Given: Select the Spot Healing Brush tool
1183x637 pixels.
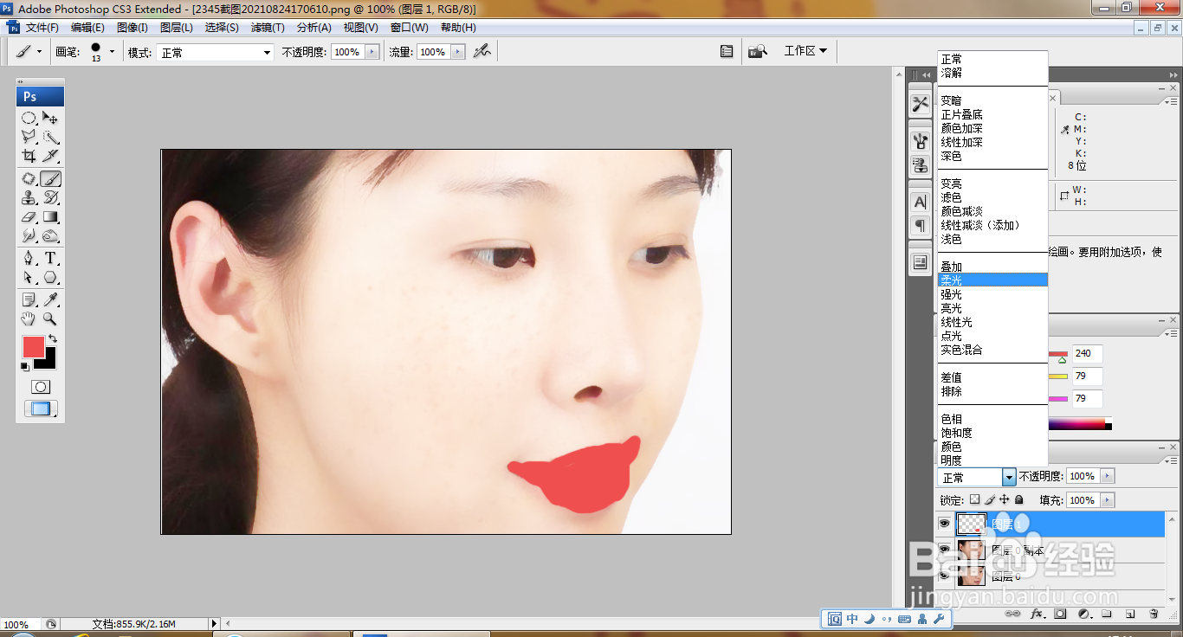Looking at the screenshot, I should click(29, 179).
